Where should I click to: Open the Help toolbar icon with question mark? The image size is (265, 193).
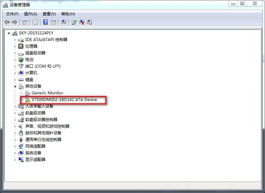[46, 22]
